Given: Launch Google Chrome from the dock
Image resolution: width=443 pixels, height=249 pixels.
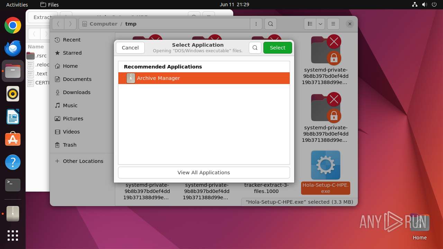Looking at the screenshot, I should coord(13,26).
